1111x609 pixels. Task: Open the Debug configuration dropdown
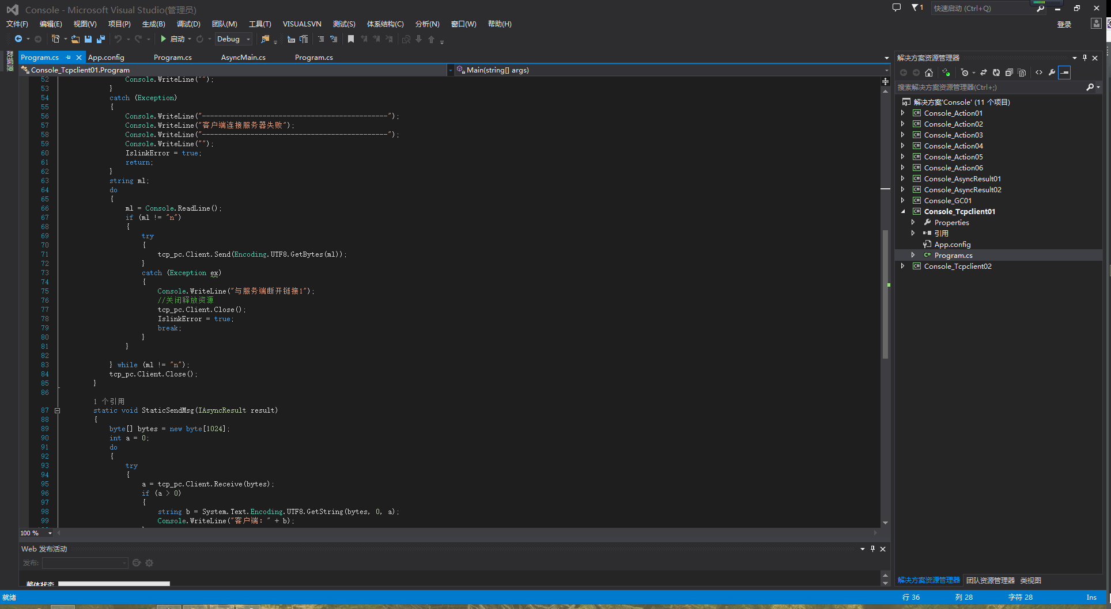click(234, 39)
